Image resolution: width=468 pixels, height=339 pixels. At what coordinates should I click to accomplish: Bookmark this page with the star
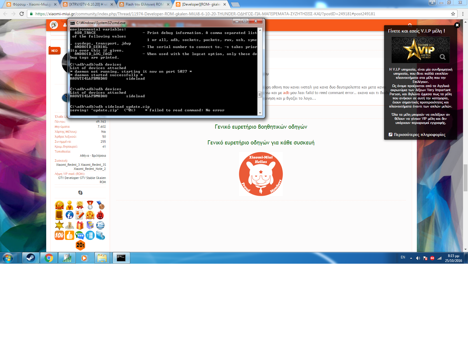[x=453, y=14]
